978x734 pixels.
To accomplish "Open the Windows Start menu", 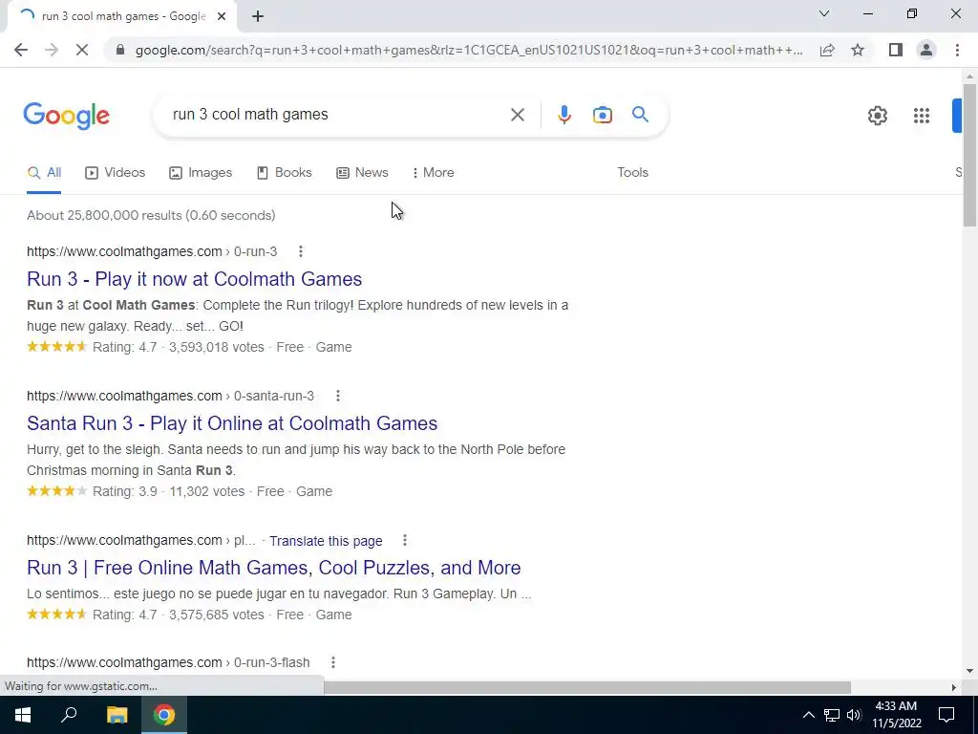I will click(23, 715).
